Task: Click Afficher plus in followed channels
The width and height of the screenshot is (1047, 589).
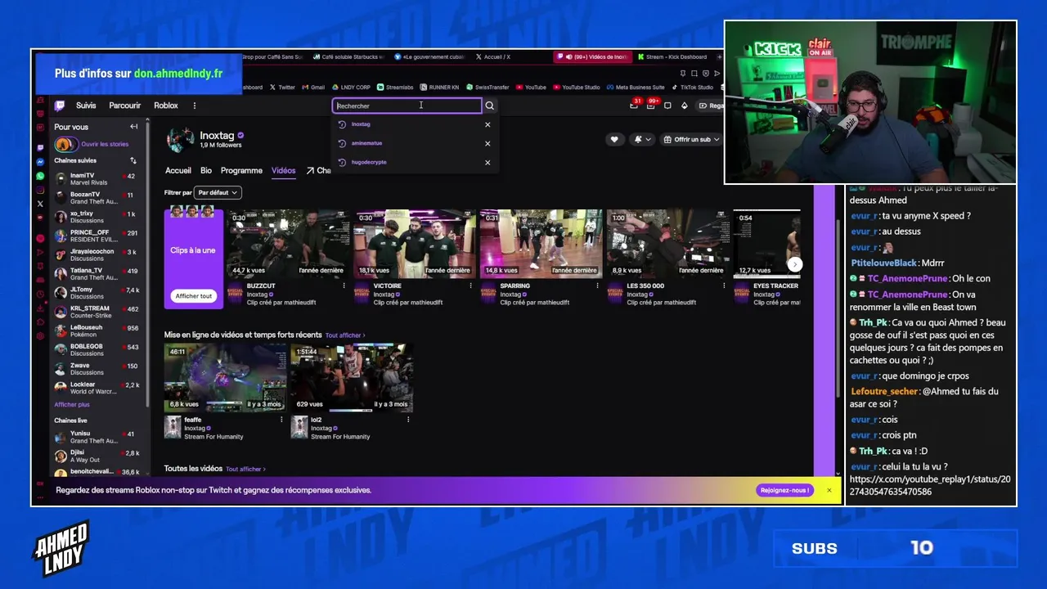Action: pos(72,405)
